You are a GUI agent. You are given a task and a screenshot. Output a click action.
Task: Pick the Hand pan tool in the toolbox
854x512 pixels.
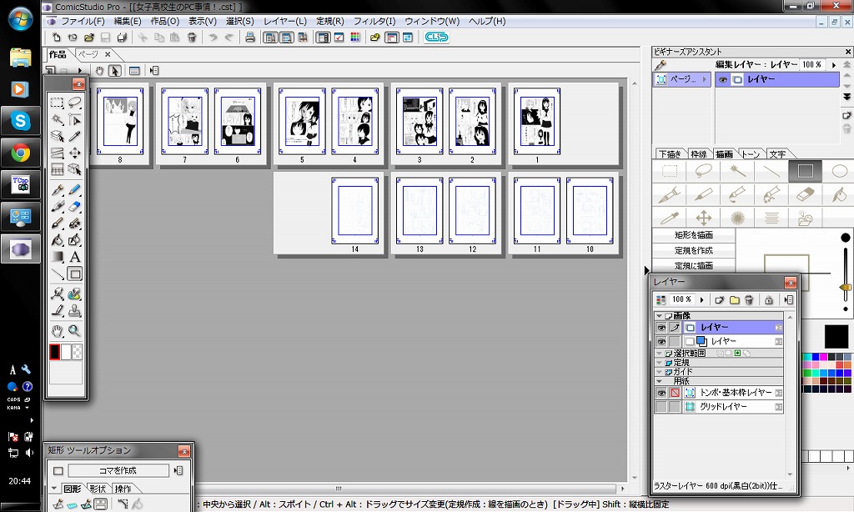(x=58, y=331)
